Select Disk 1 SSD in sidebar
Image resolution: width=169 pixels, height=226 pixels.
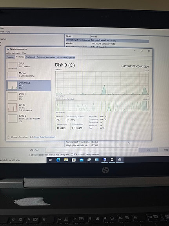(x=29, y=96)
